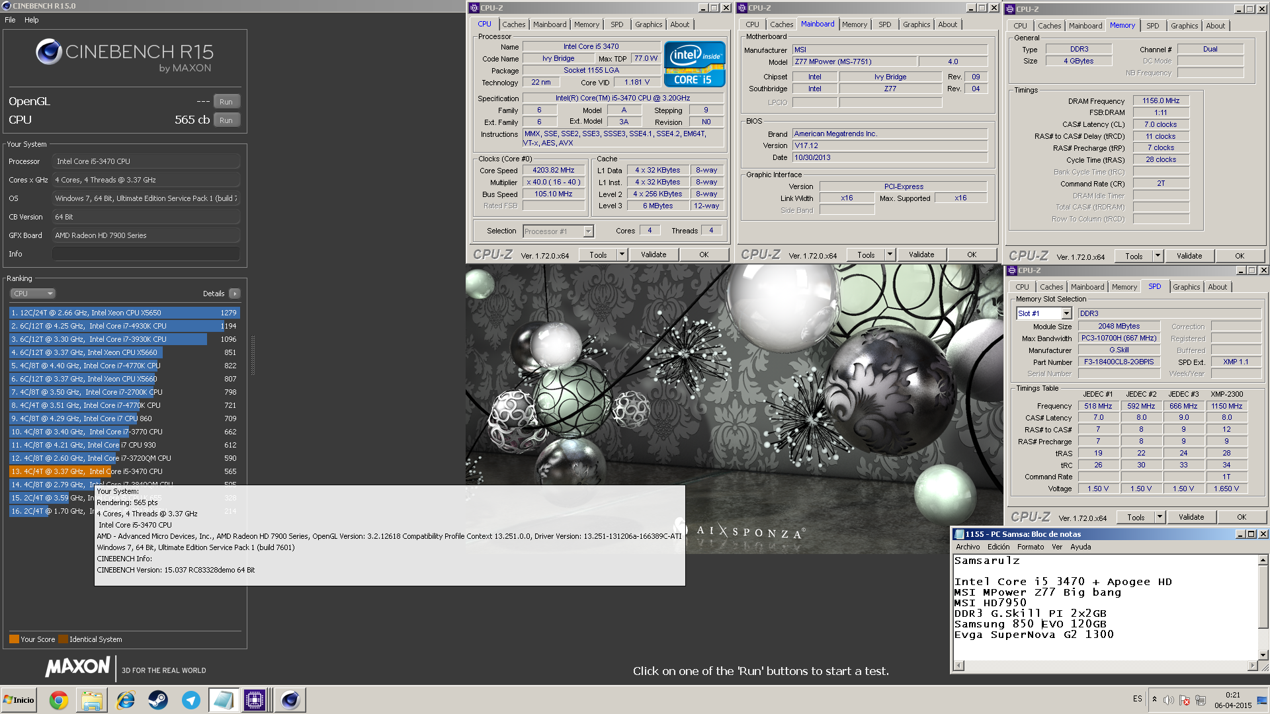The height and width of the screenshot is (714, 1270).
Task: Select About tab in CPU-Z SPD window
Action: point(1218,287)
